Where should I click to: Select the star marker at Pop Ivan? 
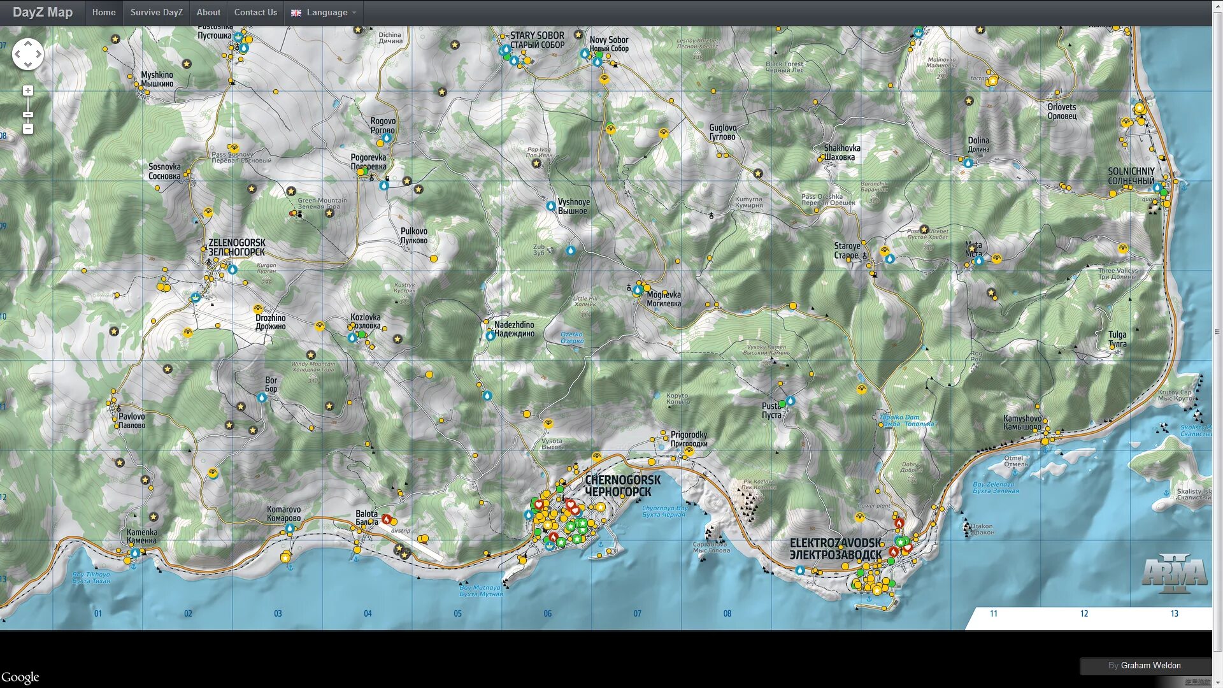(x=536, y=163)
